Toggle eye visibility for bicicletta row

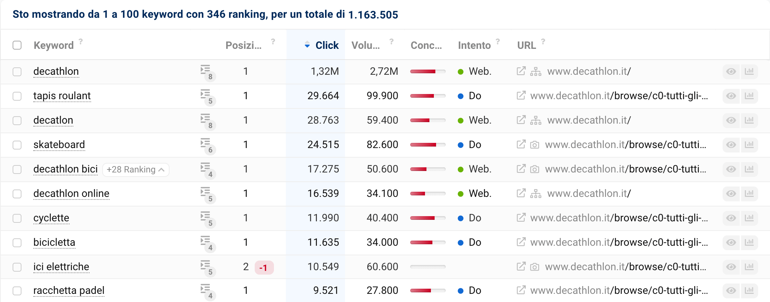click(731, 242)
